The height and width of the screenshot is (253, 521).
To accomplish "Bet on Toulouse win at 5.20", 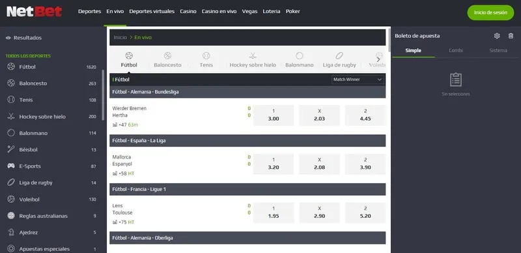I will (x=365, y=213).
